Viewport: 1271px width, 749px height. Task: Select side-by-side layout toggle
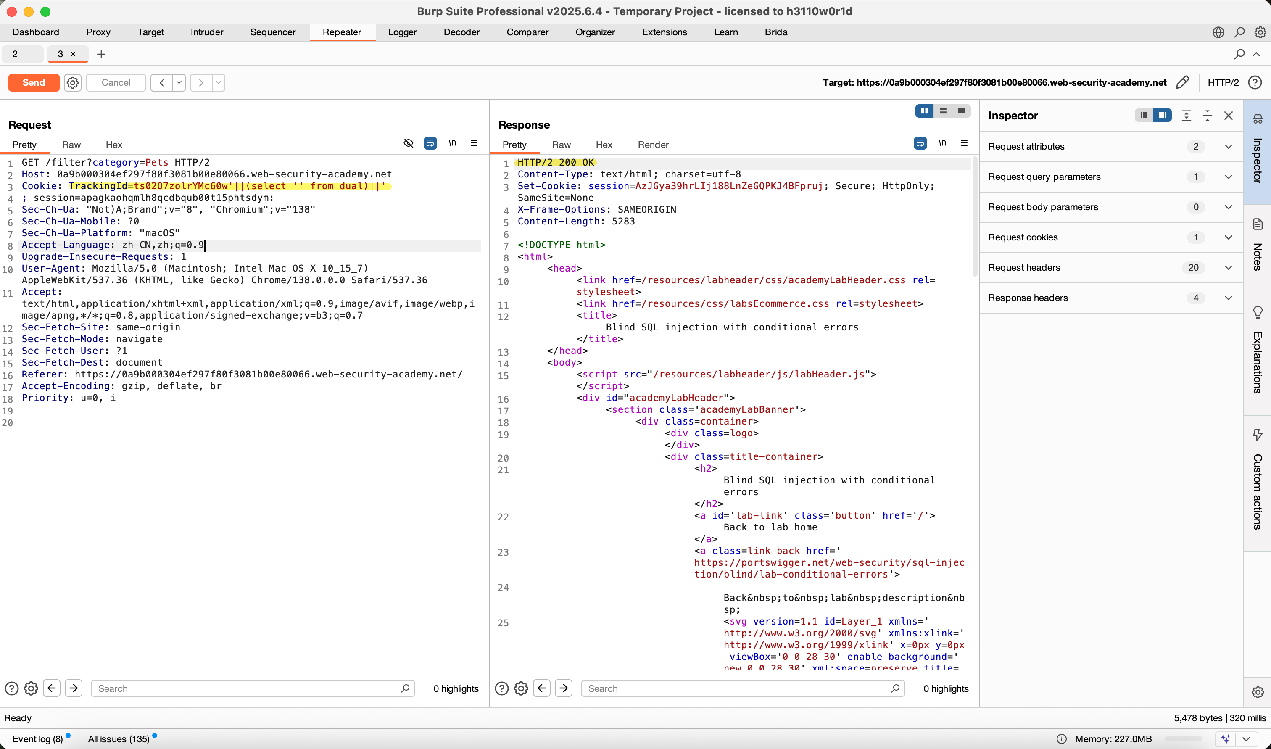click(924, 111)
